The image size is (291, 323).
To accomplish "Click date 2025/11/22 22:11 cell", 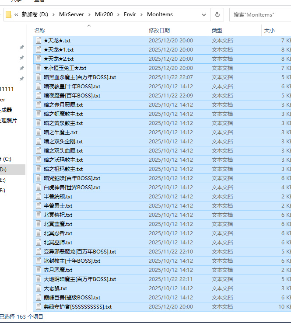I will pyautogui.click(x=171, y=279).
